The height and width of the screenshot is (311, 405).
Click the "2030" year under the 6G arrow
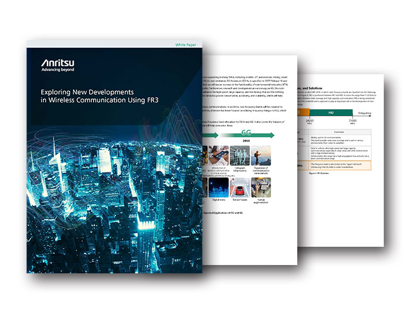(x=246, y=141)
